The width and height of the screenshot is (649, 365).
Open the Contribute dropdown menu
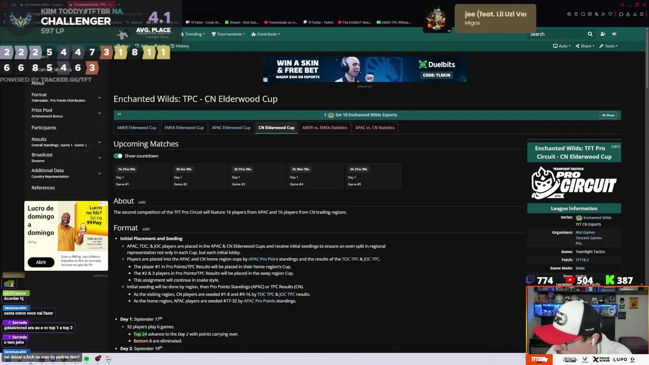[267, 34]
